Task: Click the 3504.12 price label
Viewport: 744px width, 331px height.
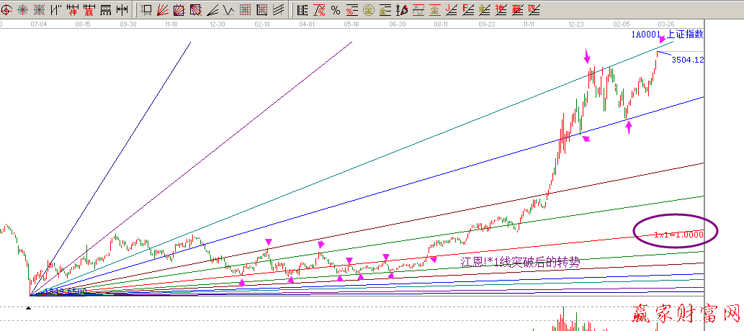Action: pyautogui.click(x=686, y=60)
